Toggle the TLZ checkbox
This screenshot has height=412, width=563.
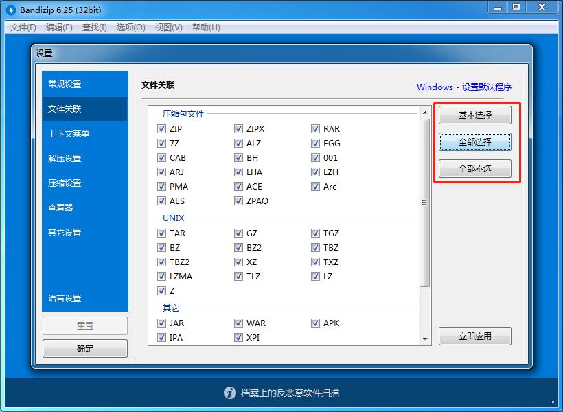coord(238,276)
